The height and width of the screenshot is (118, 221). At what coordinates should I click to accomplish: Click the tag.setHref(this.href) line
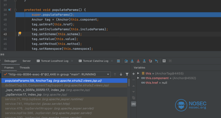53,24
